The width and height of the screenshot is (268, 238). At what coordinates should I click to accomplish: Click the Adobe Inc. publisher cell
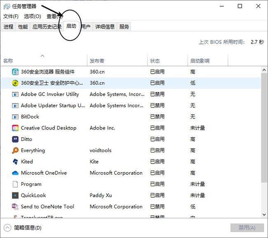102,128
